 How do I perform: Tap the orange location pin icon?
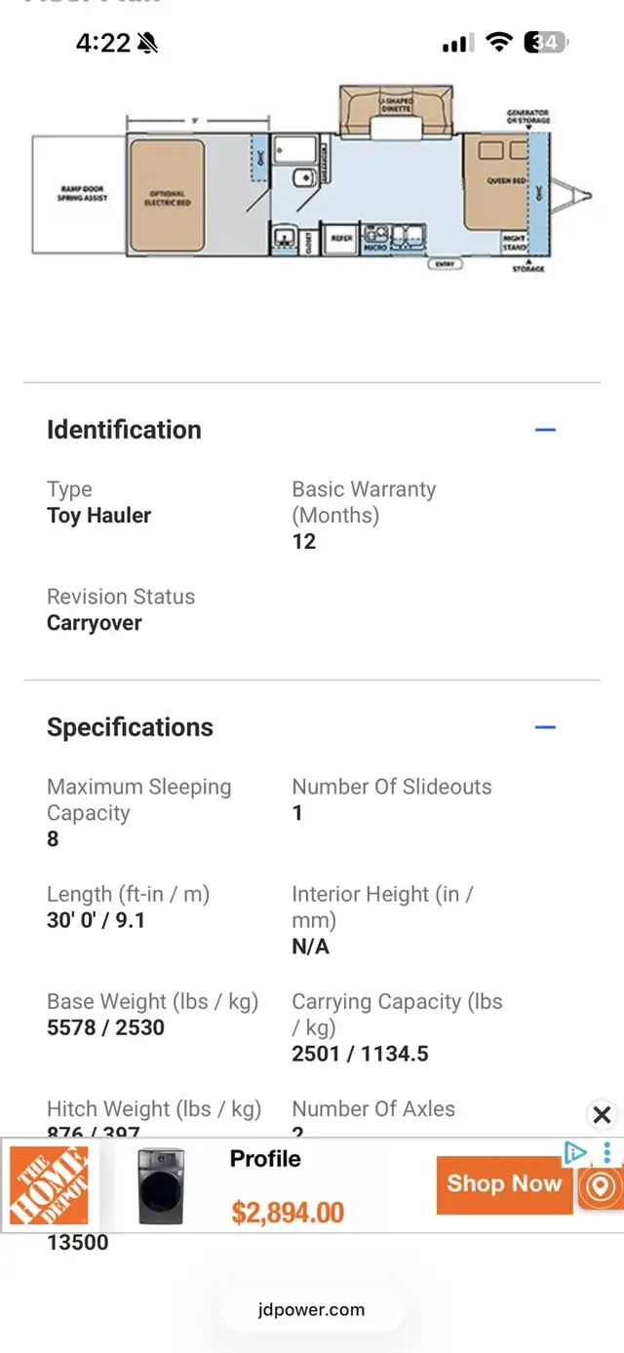point(602,1187)
